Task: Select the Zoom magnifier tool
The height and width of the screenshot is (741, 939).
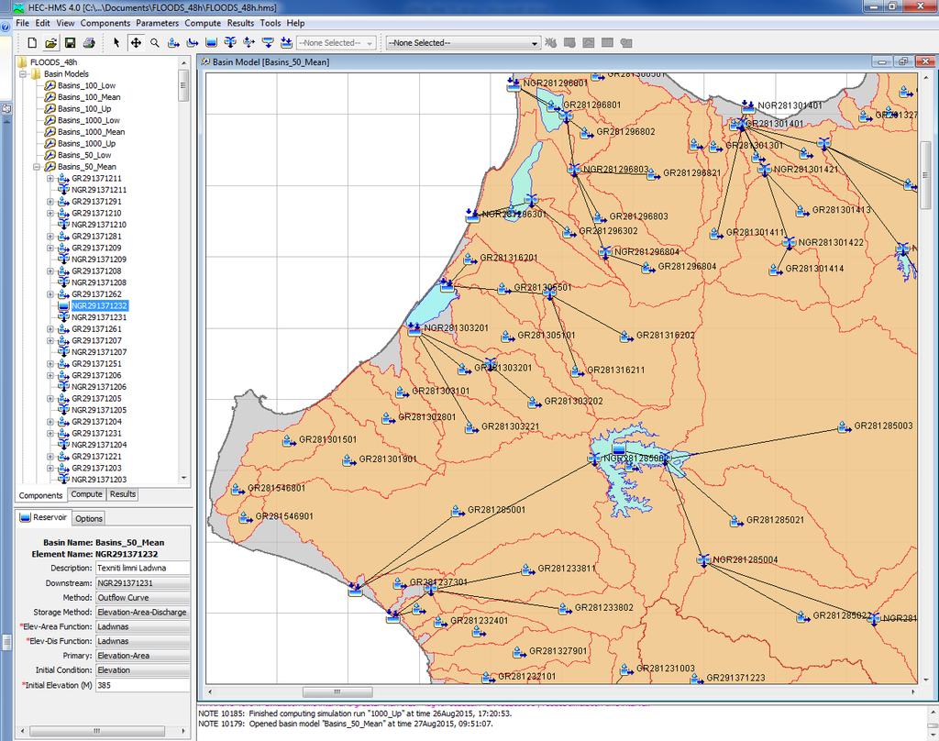Action: (x=154, y=42)
